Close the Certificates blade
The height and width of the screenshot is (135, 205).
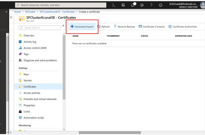pos(11,17)
